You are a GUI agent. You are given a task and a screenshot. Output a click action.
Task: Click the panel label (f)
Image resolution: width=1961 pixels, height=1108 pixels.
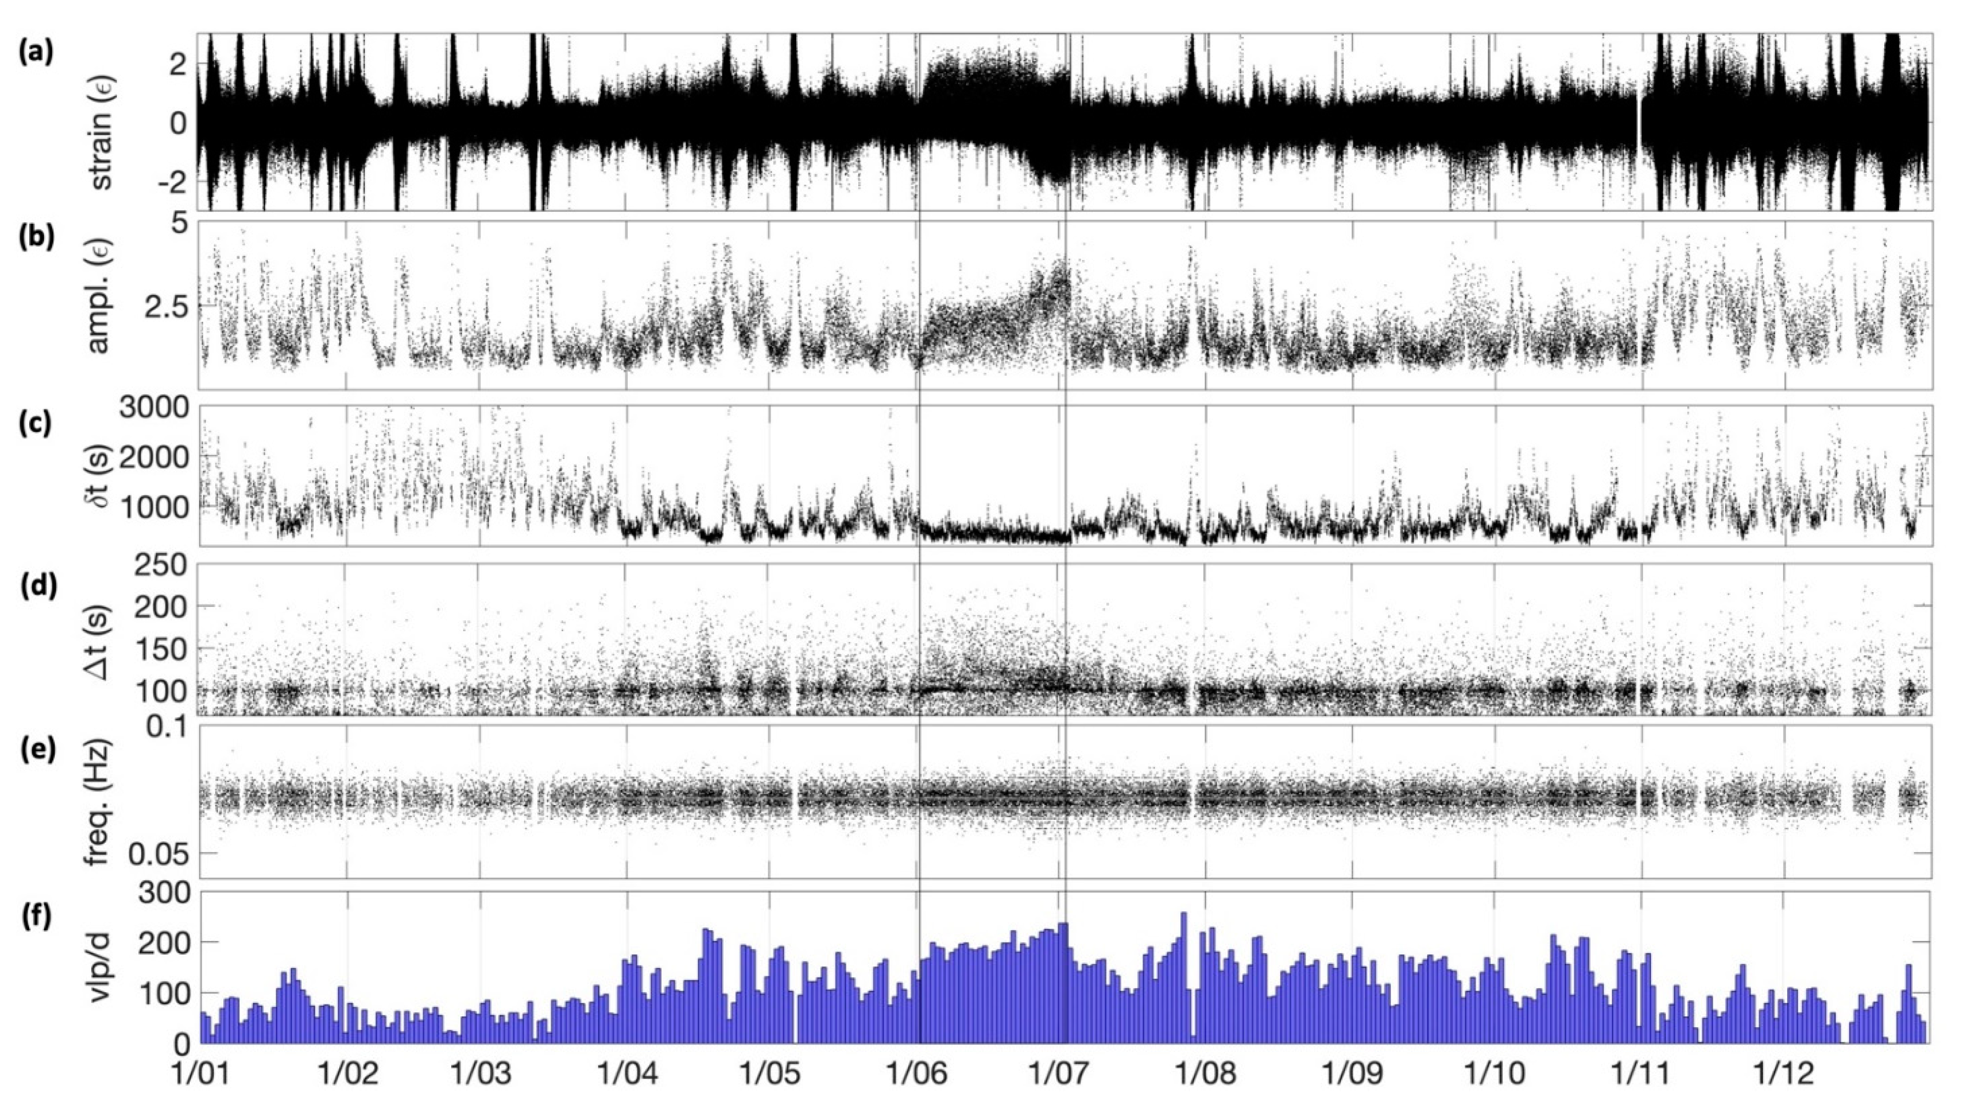click(37, 917)
